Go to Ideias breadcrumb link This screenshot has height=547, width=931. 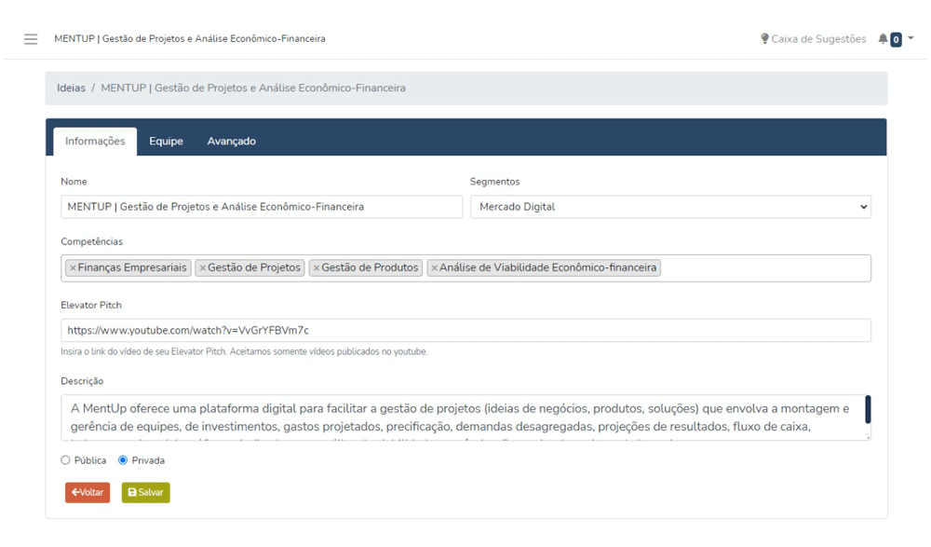coord(71,89)
